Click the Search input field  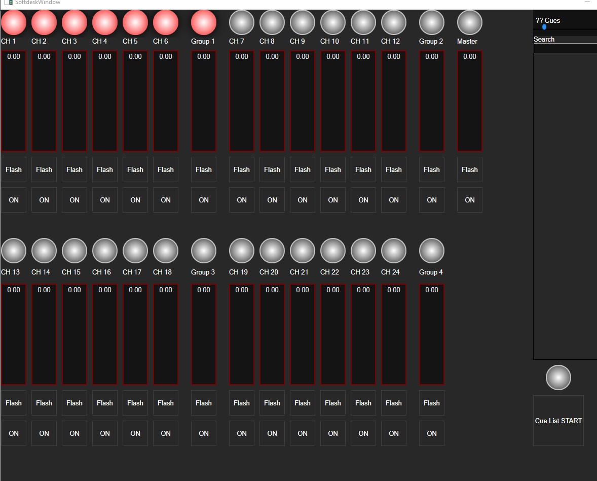tap(565, 48)
